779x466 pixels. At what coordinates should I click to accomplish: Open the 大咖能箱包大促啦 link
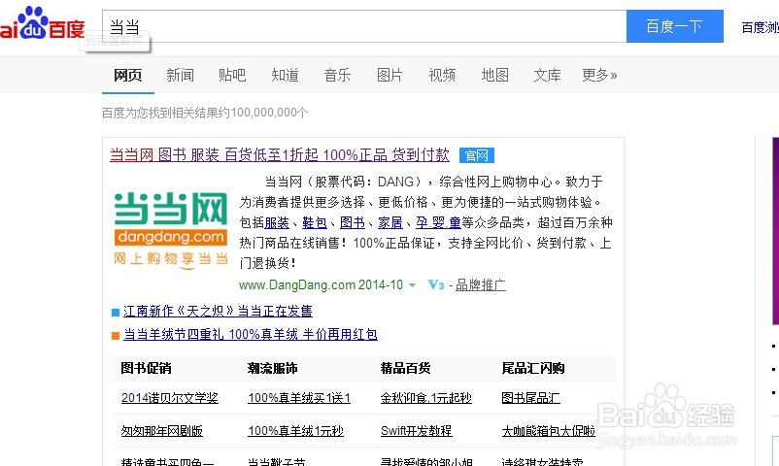[548, 431]
